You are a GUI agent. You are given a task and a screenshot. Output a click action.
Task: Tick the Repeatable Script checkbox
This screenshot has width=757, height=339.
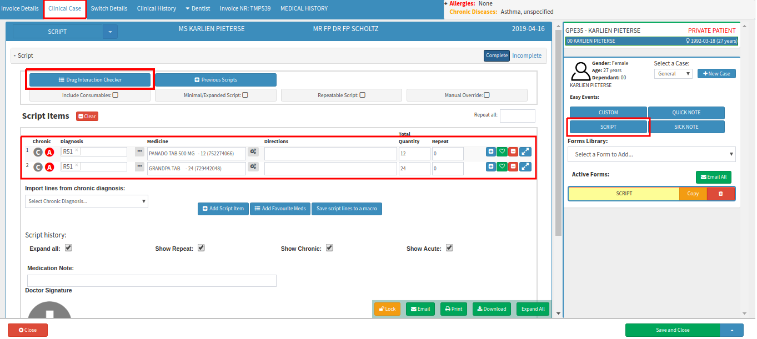(x=363, y=95)
